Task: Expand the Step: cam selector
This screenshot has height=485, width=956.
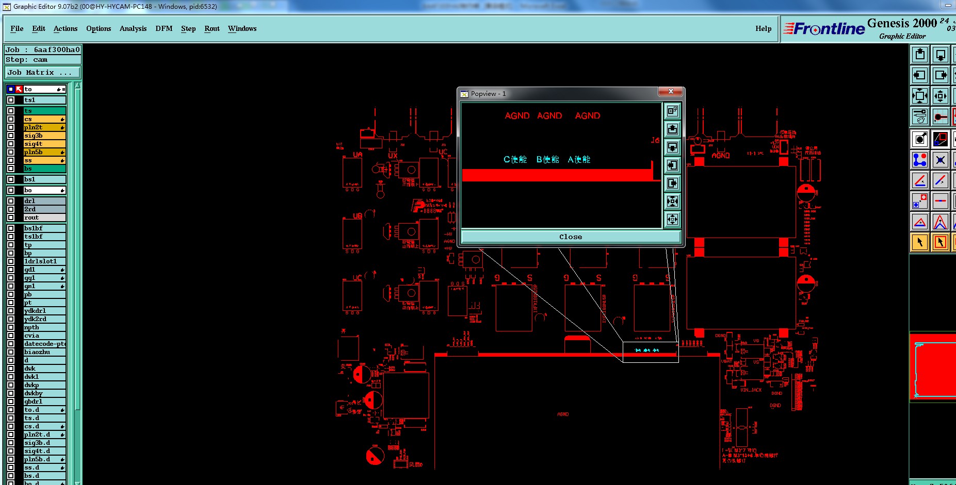Action: pos(42,60)
